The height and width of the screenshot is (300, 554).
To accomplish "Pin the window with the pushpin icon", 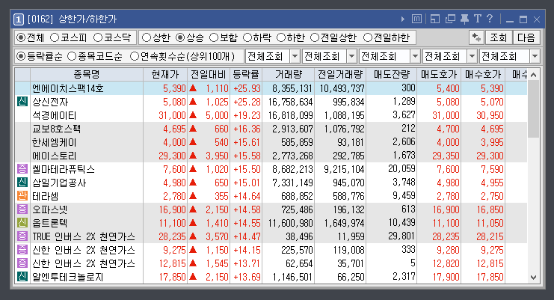I will pyautogui.click(x=464, y=19).
